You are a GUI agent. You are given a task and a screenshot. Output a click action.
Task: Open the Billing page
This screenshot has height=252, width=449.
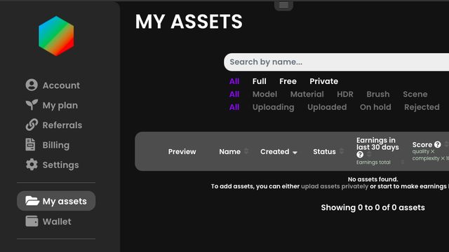[x=47, y=145]
